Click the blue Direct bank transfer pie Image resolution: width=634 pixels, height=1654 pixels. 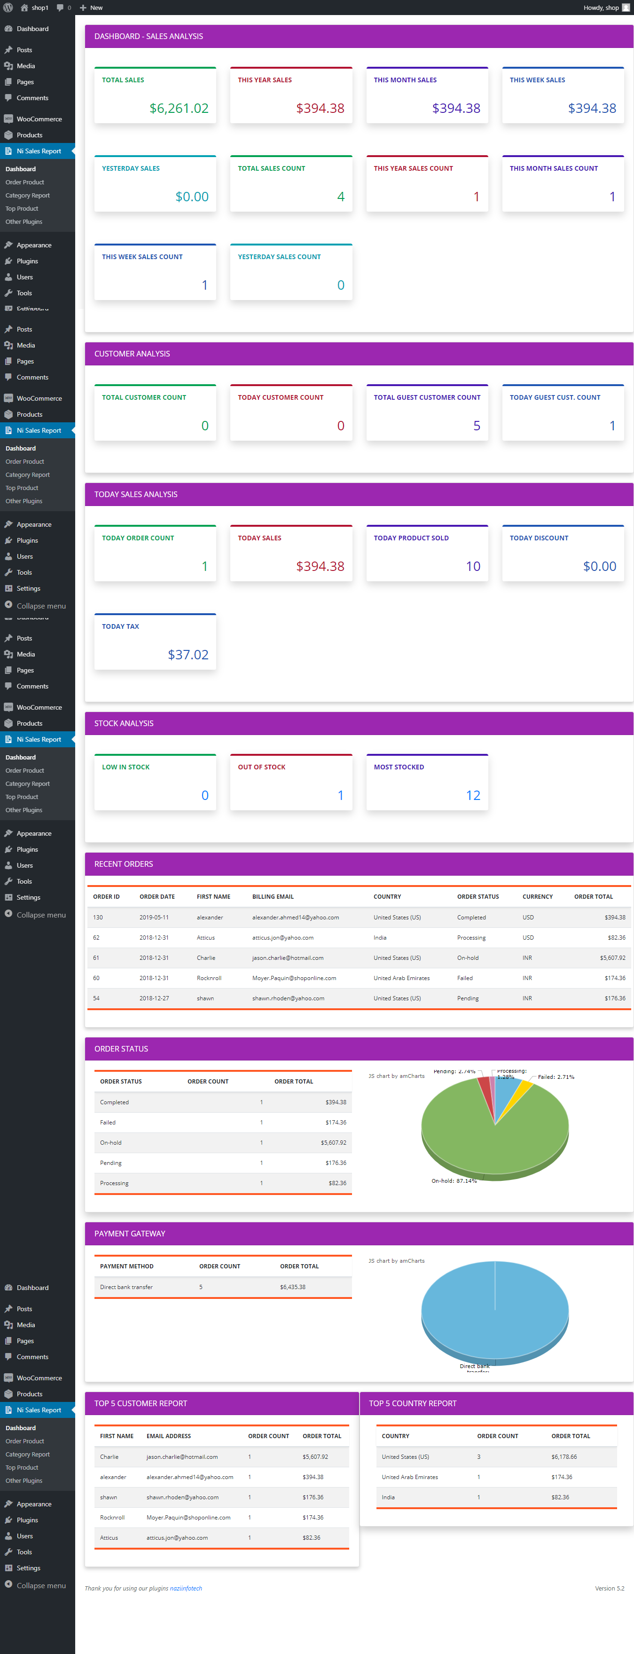coord(495,1310)
